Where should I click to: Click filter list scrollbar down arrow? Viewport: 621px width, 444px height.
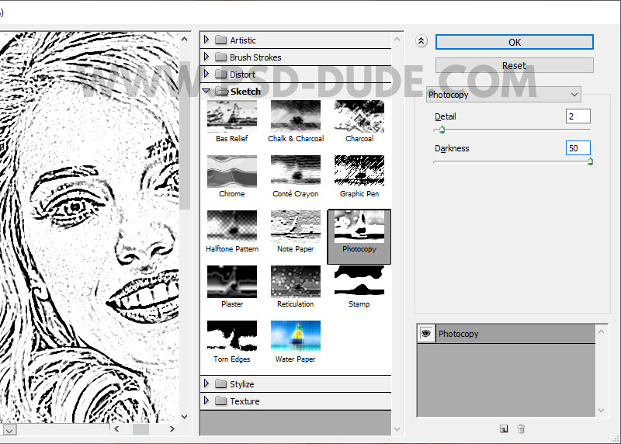pos(397,429)
